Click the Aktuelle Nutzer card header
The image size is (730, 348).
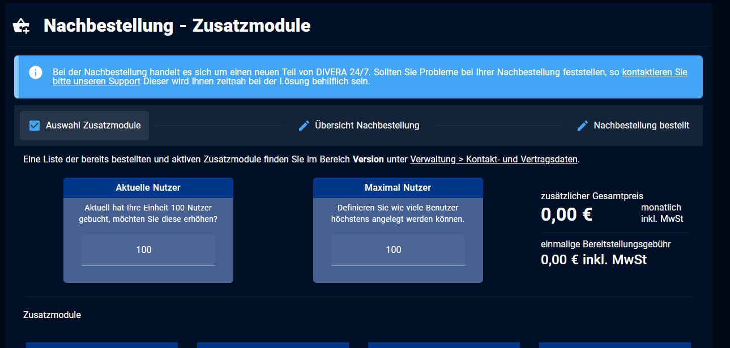point(148,188)
